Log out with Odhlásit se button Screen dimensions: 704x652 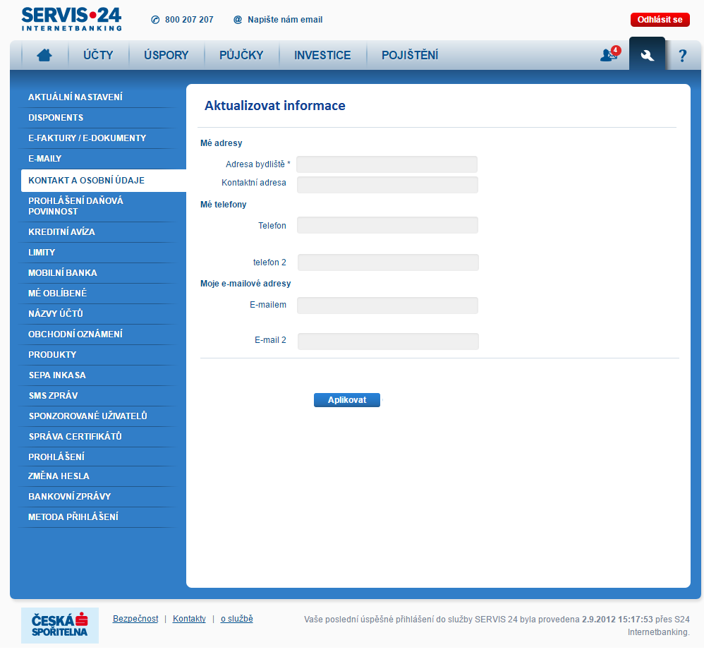click(660, 20)
